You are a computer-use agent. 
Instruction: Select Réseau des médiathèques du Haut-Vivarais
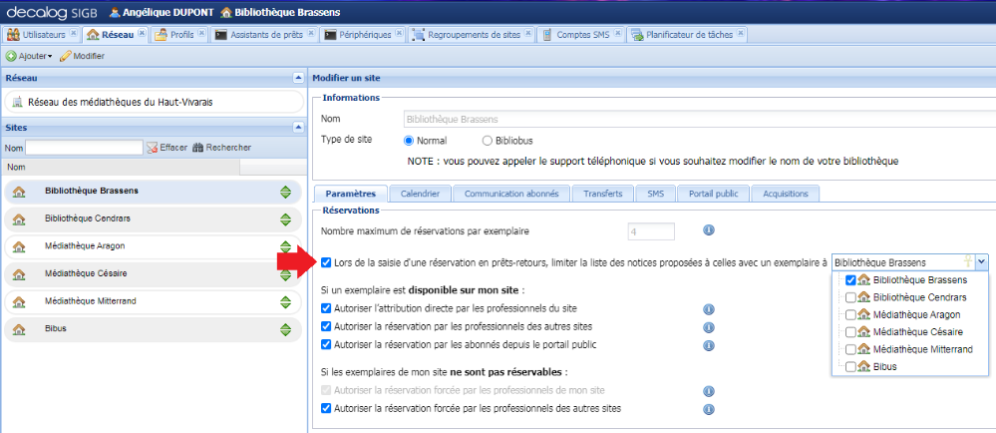(x=154, y=102)
